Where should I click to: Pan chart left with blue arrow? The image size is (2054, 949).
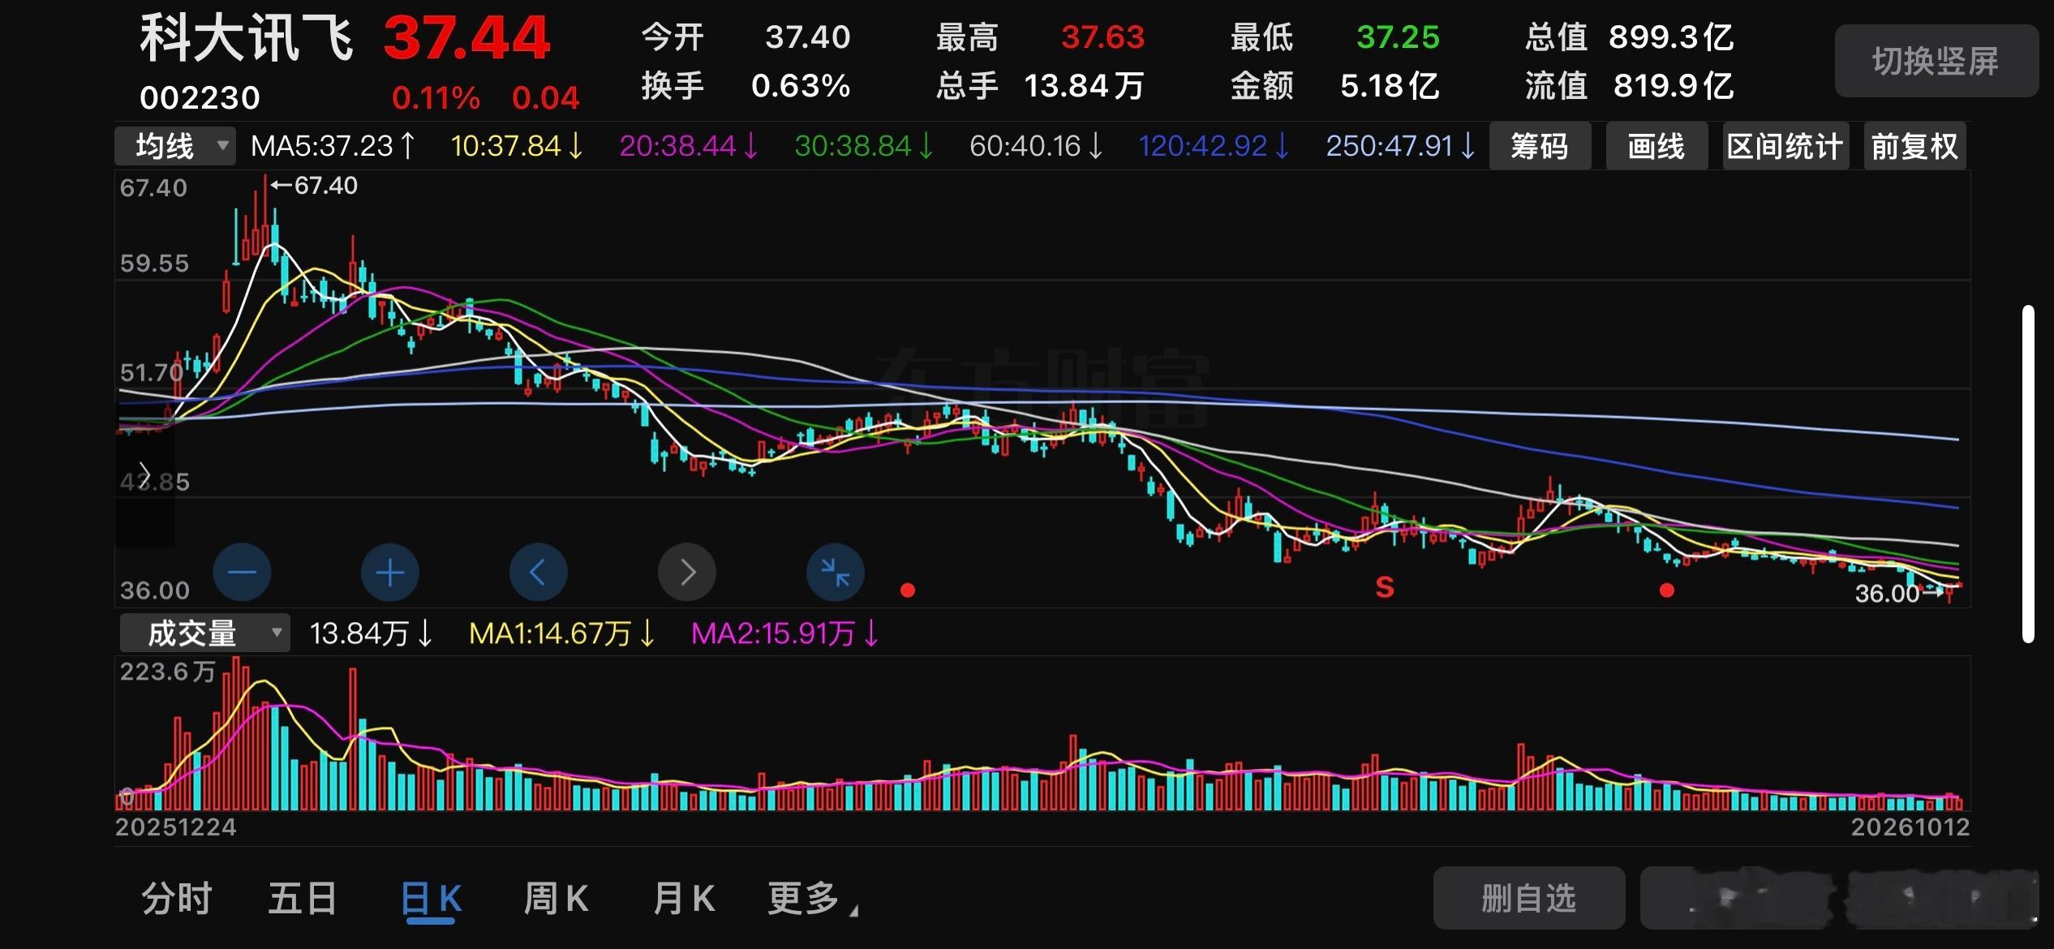tap(538, 573)
